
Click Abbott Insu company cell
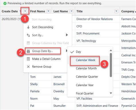(129, 26)
